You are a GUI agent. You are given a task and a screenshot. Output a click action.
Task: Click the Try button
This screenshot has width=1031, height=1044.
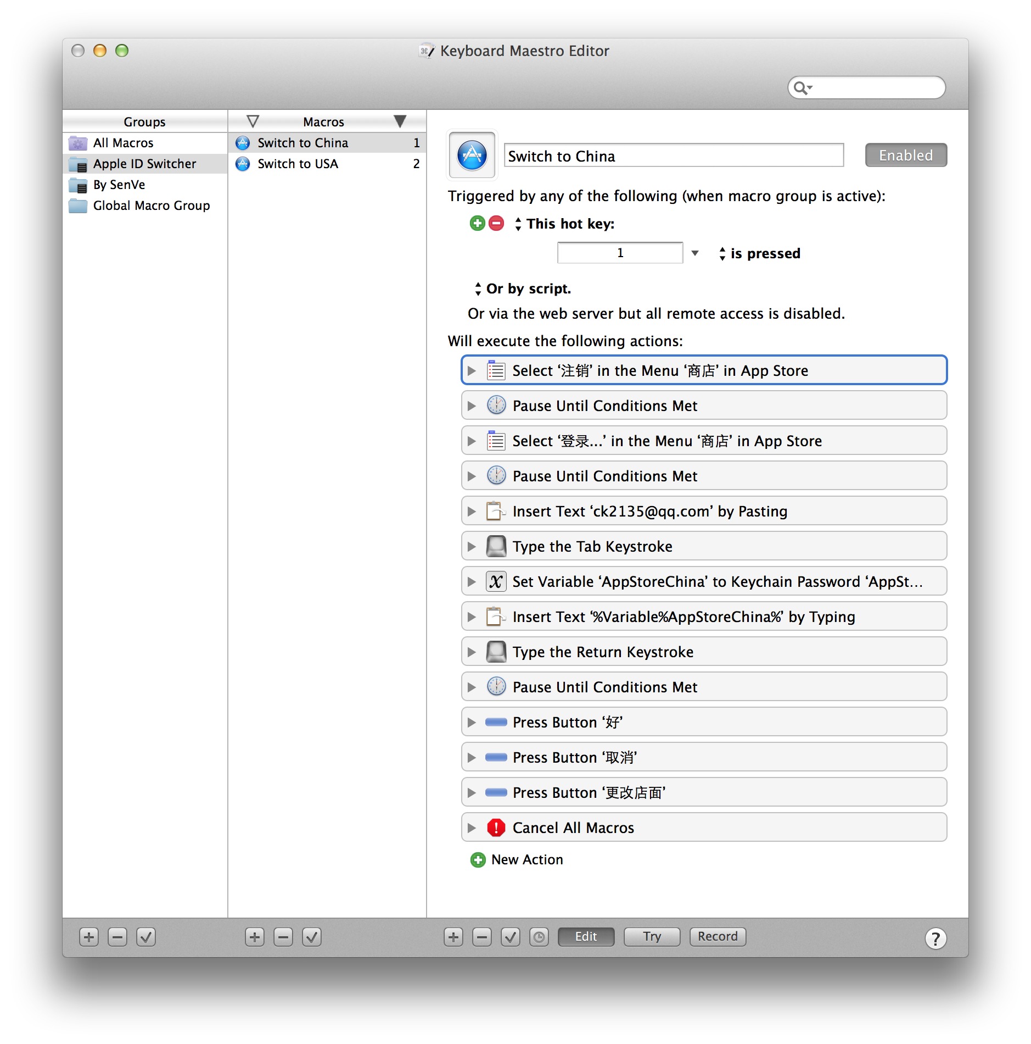pos(652,936)
